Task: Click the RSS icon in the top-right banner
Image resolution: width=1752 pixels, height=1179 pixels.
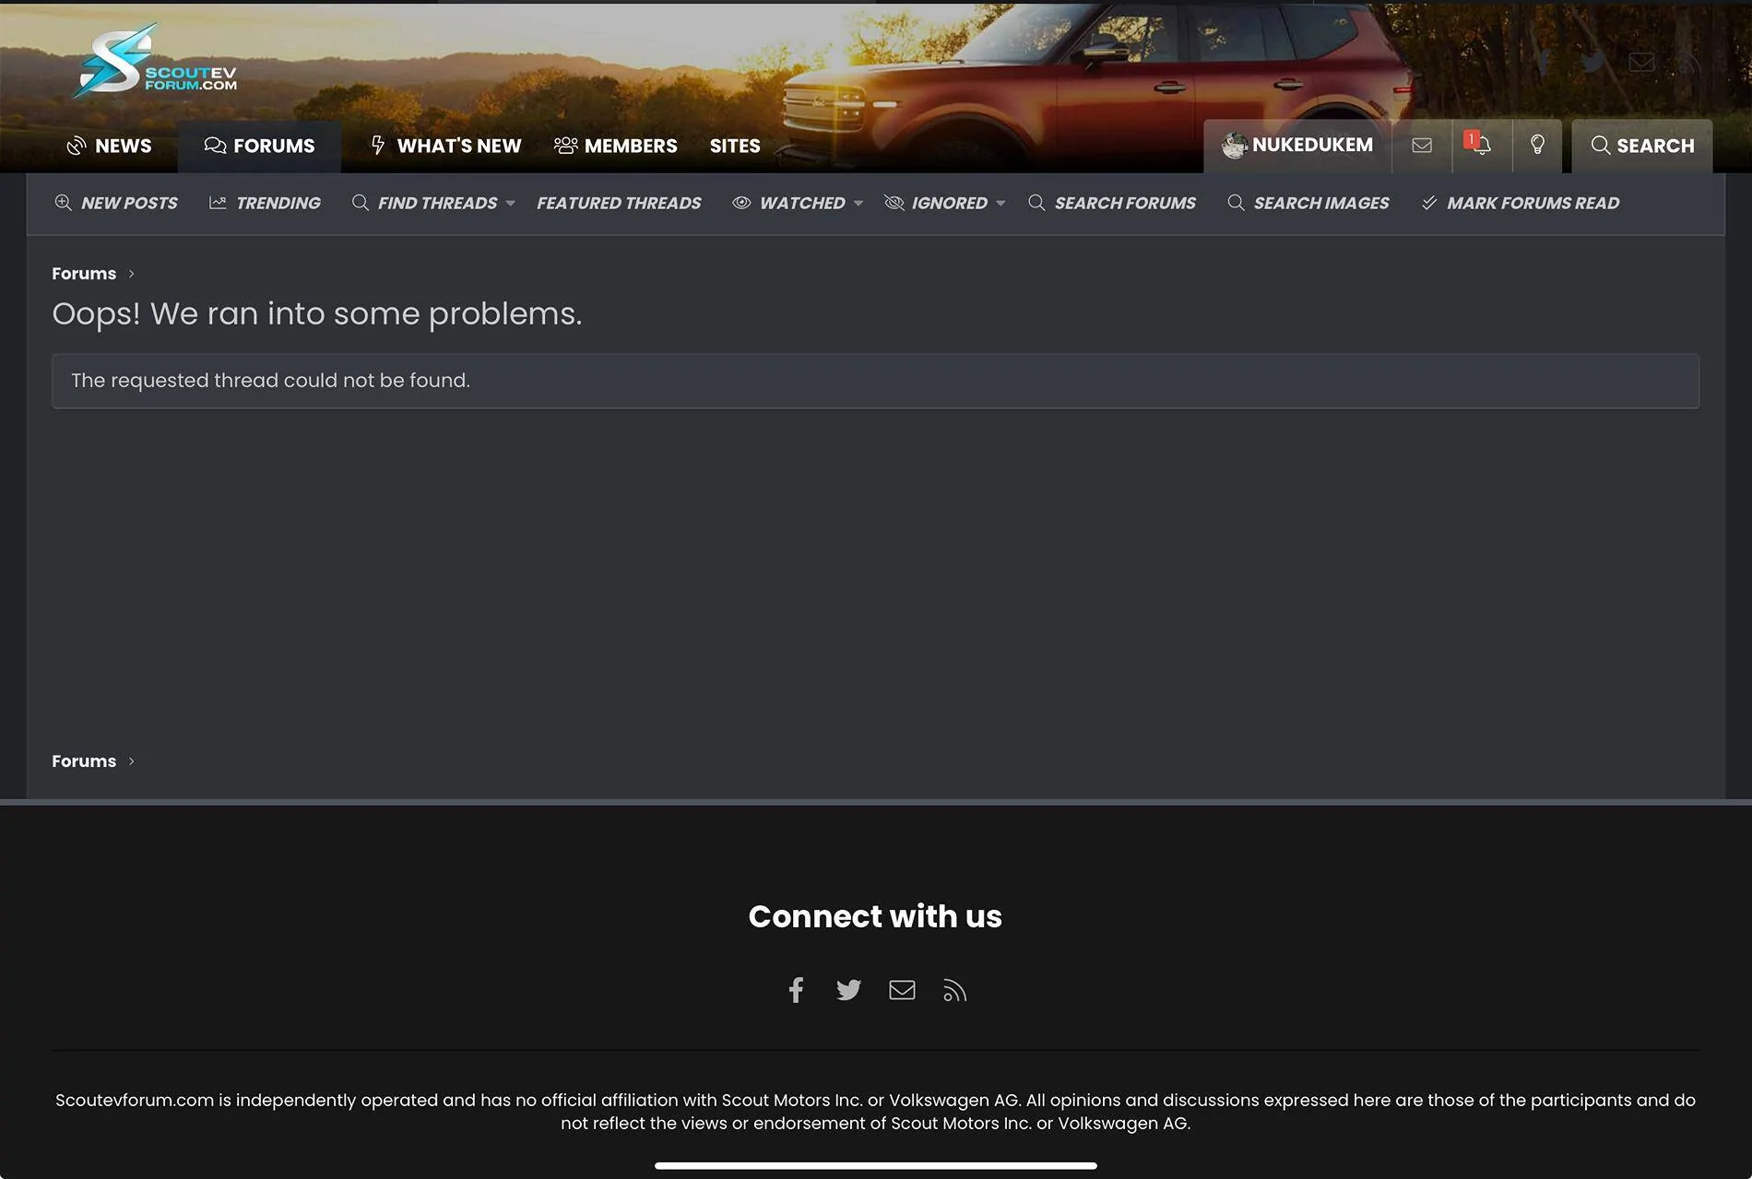Action: coord(1687,63)
